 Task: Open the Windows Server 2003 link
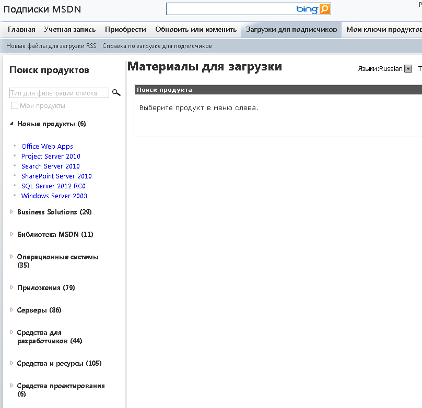[x=54, y=196]
